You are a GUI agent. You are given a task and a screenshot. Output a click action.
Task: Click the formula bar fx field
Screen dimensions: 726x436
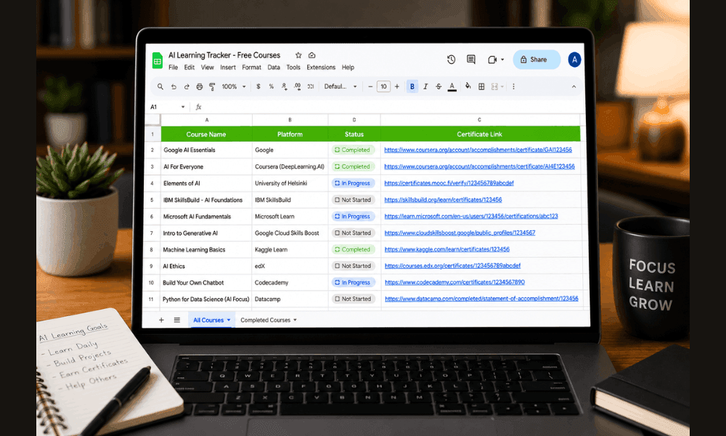389,107
